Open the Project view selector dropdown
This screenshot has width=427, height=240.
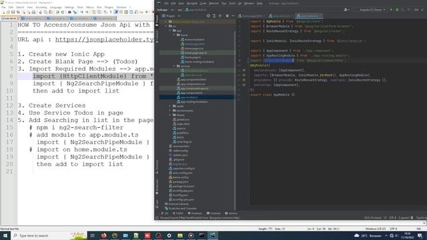[x=171, y=16]
